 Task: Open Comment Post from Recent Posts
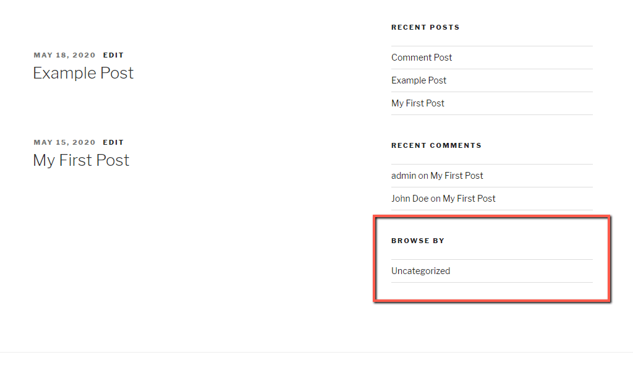click(x=421, y=57)
